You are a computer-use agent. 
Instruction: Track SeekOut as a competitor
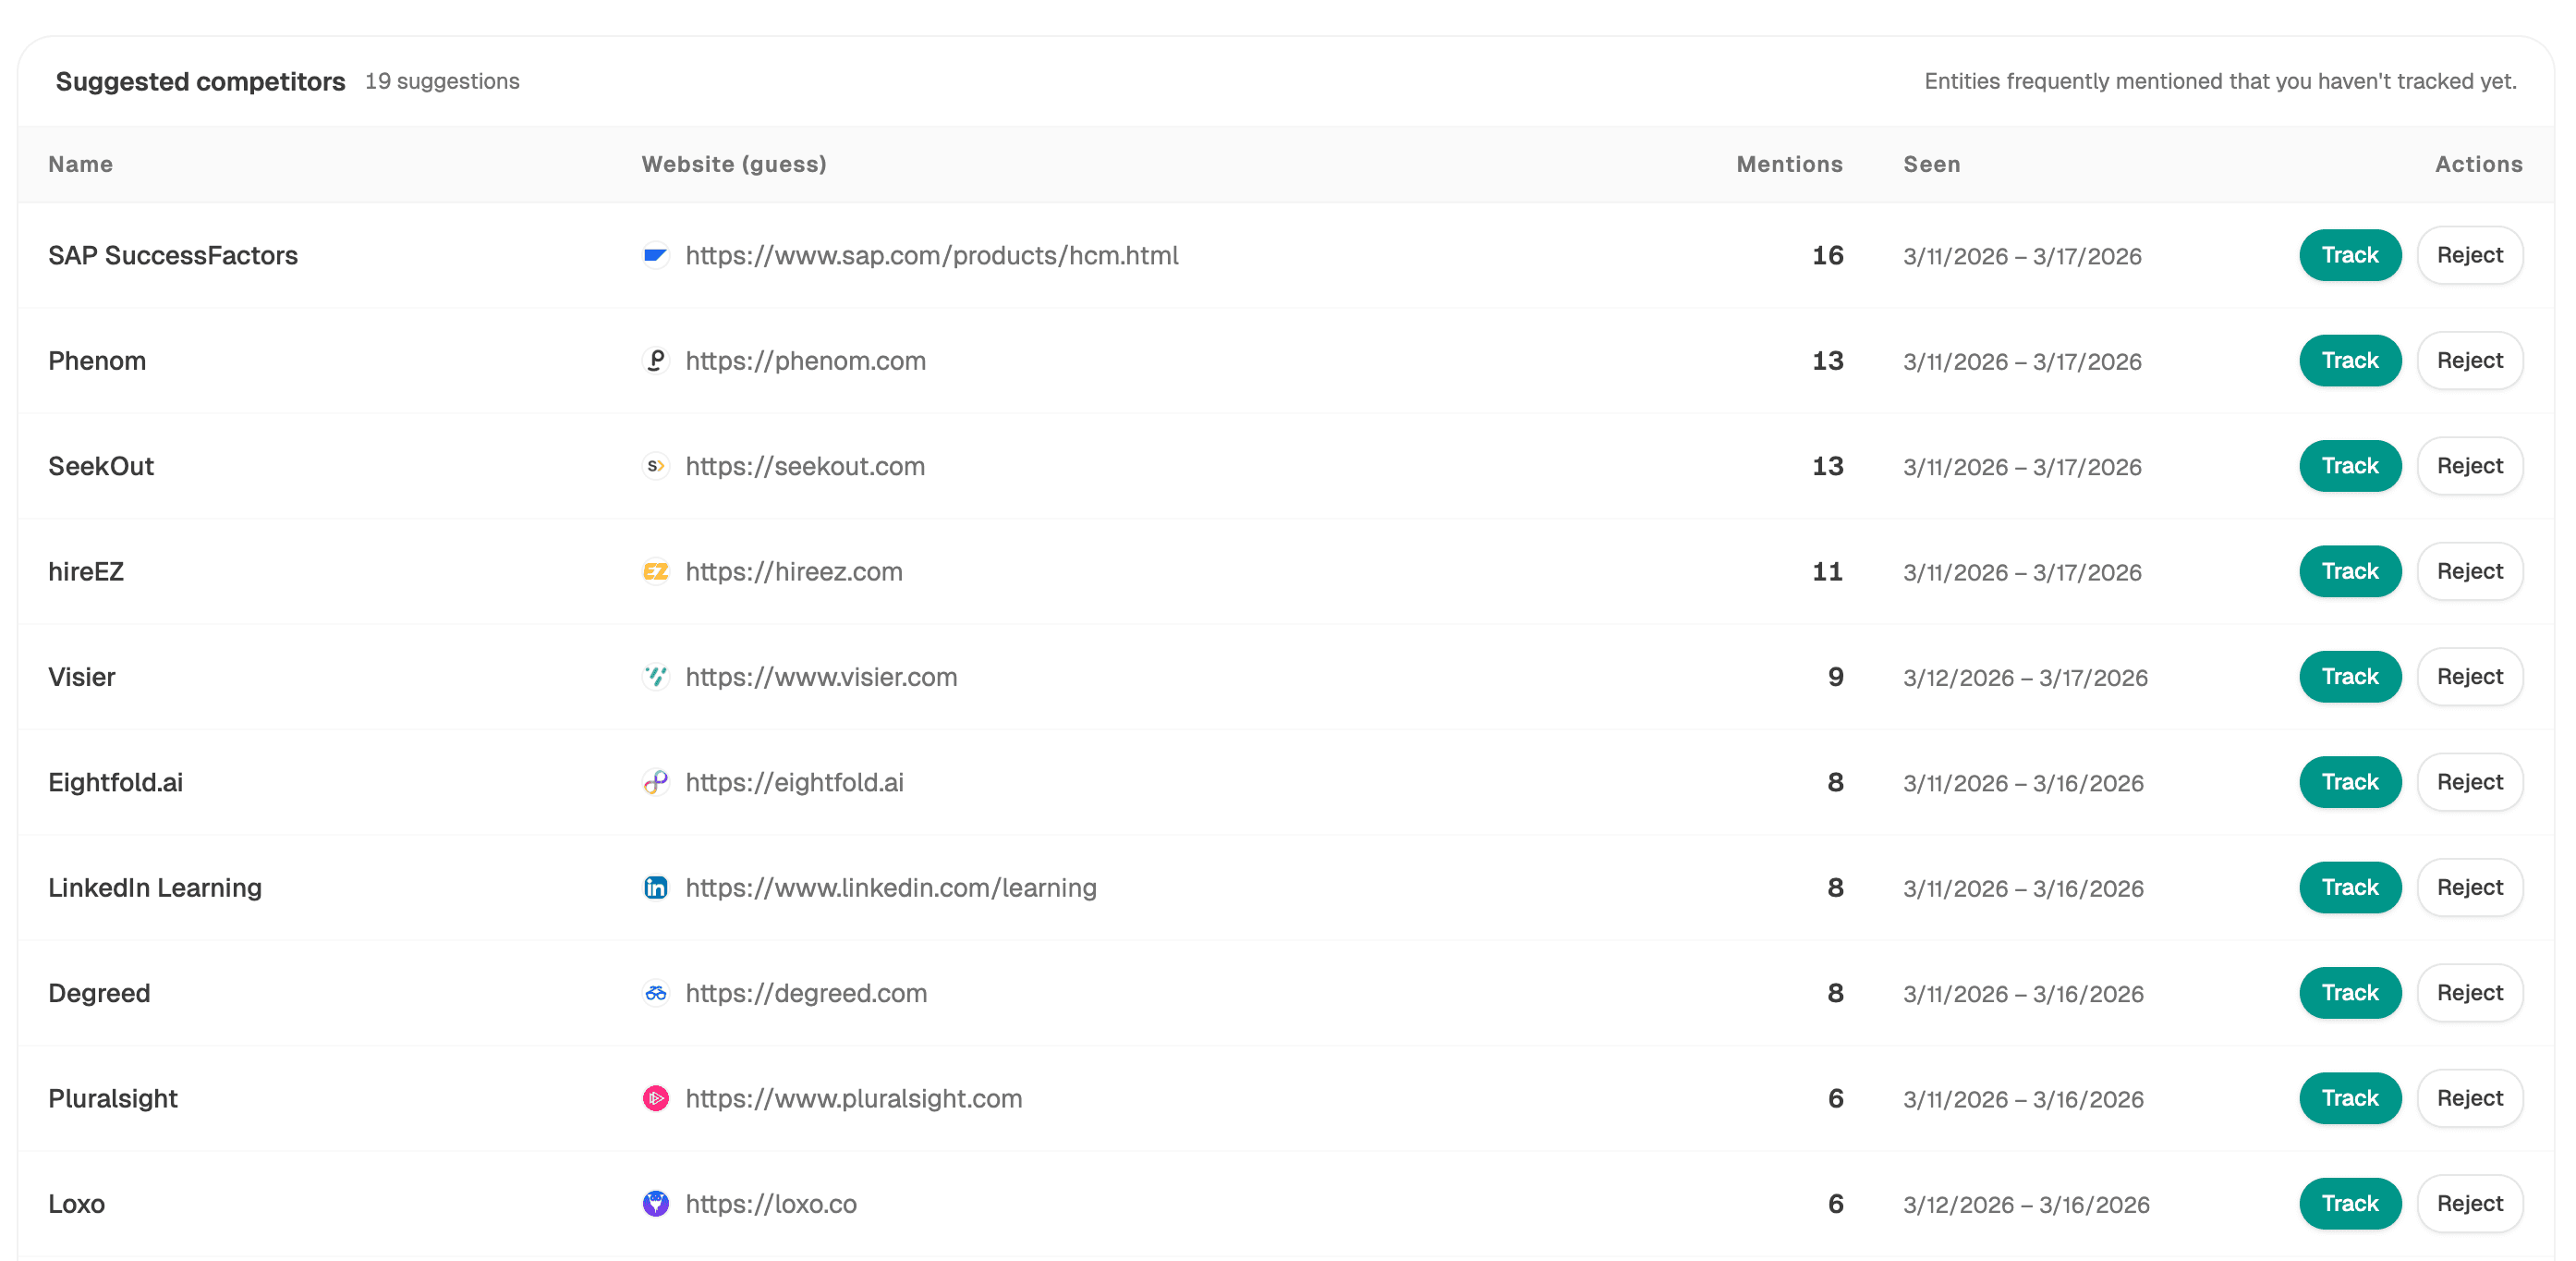2350,466
